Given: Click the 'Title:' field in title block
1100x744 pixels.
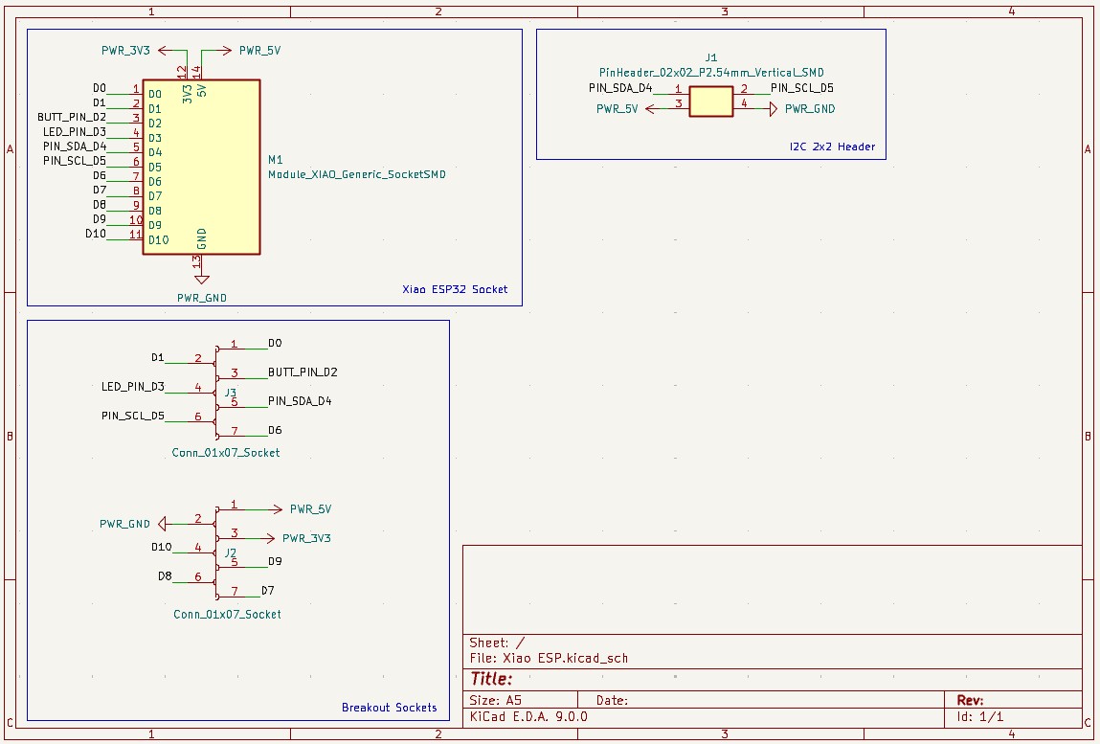Looking at the screenshot, I should coord(491,679).
